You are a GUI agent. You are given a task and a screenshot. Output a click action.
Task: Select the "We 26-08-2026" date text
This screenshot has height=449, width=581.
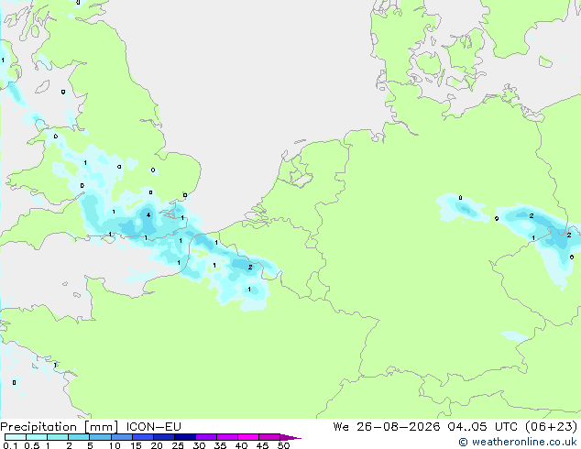[387, 427]
